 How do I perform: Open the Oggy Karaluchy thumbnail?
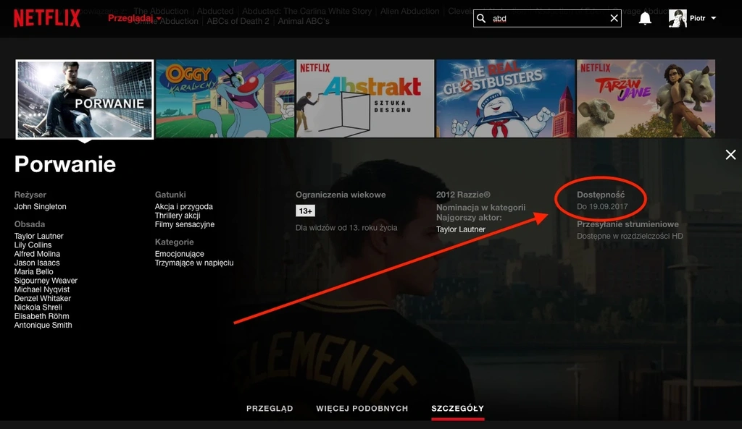[x=225, y=98]
